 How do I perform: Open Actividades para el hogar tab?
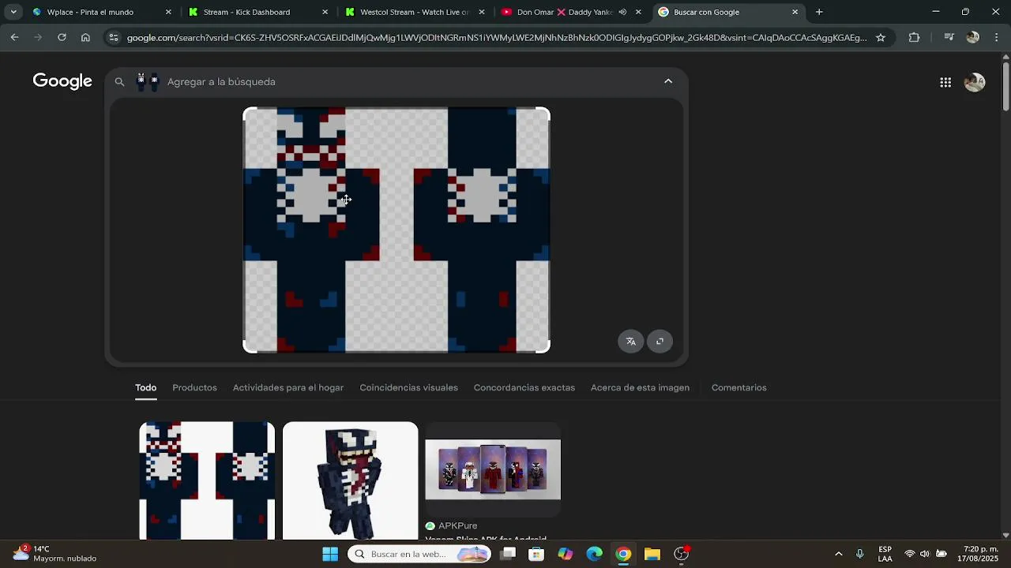point(288,387)
